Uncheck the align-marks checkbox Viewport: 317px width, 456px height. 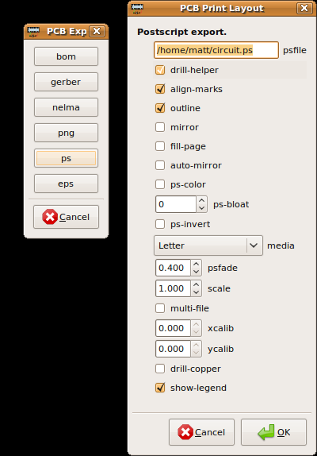(160, 89)
